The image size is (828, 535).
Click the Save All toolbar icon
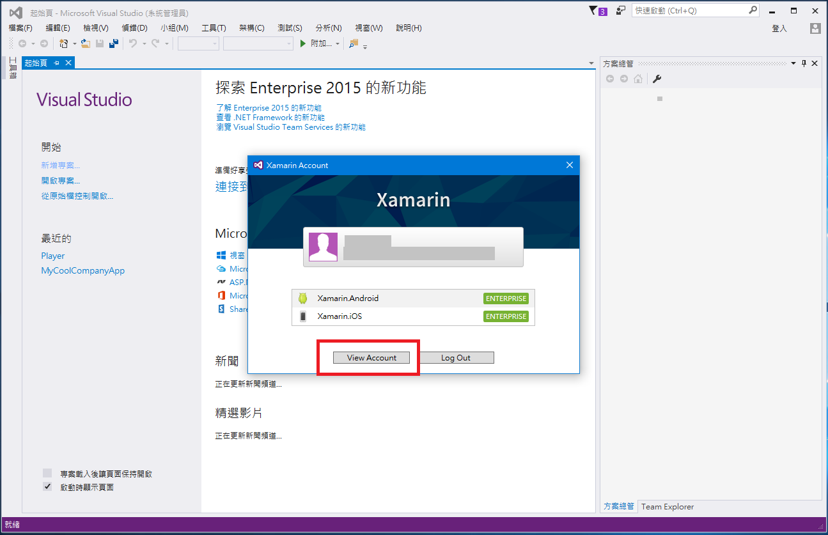114,43
